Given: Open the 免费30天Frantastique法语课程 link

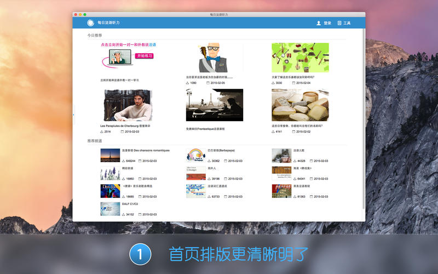Looking at the screenshot, I should tap(205, 129).
